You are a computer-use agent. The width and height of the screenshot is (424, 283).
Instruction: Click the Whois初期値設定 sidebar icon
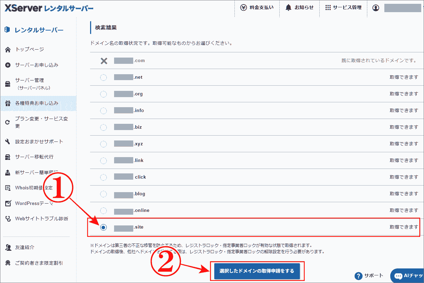pos(8,187)
